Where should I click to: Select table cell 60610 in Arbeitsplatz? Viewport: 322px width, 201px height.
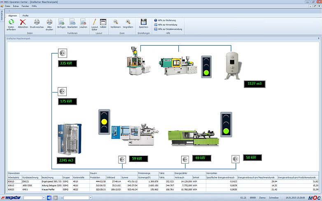point(14,182)
